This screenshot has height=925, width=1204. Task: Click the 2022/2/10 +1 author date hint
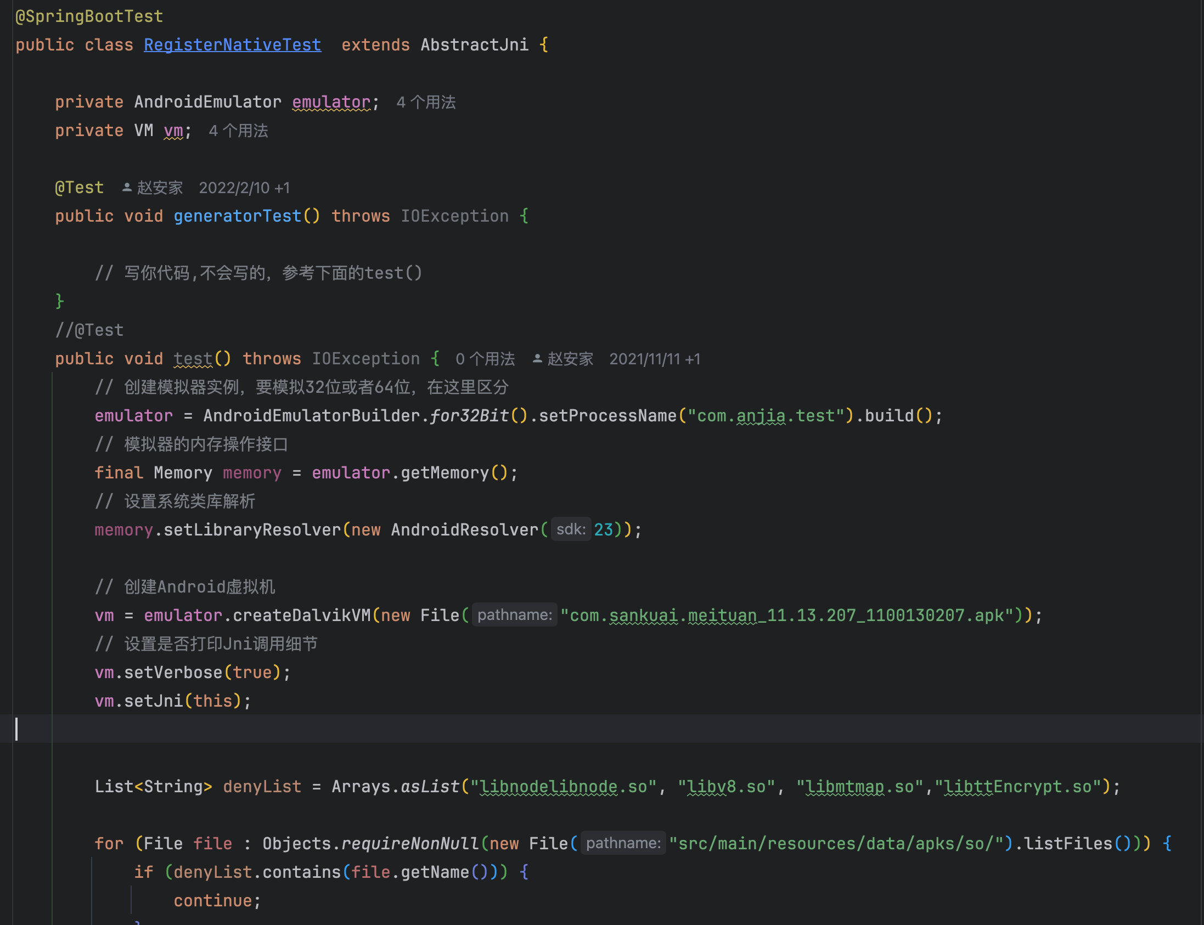pyautogui.click(x=244, y=188)
